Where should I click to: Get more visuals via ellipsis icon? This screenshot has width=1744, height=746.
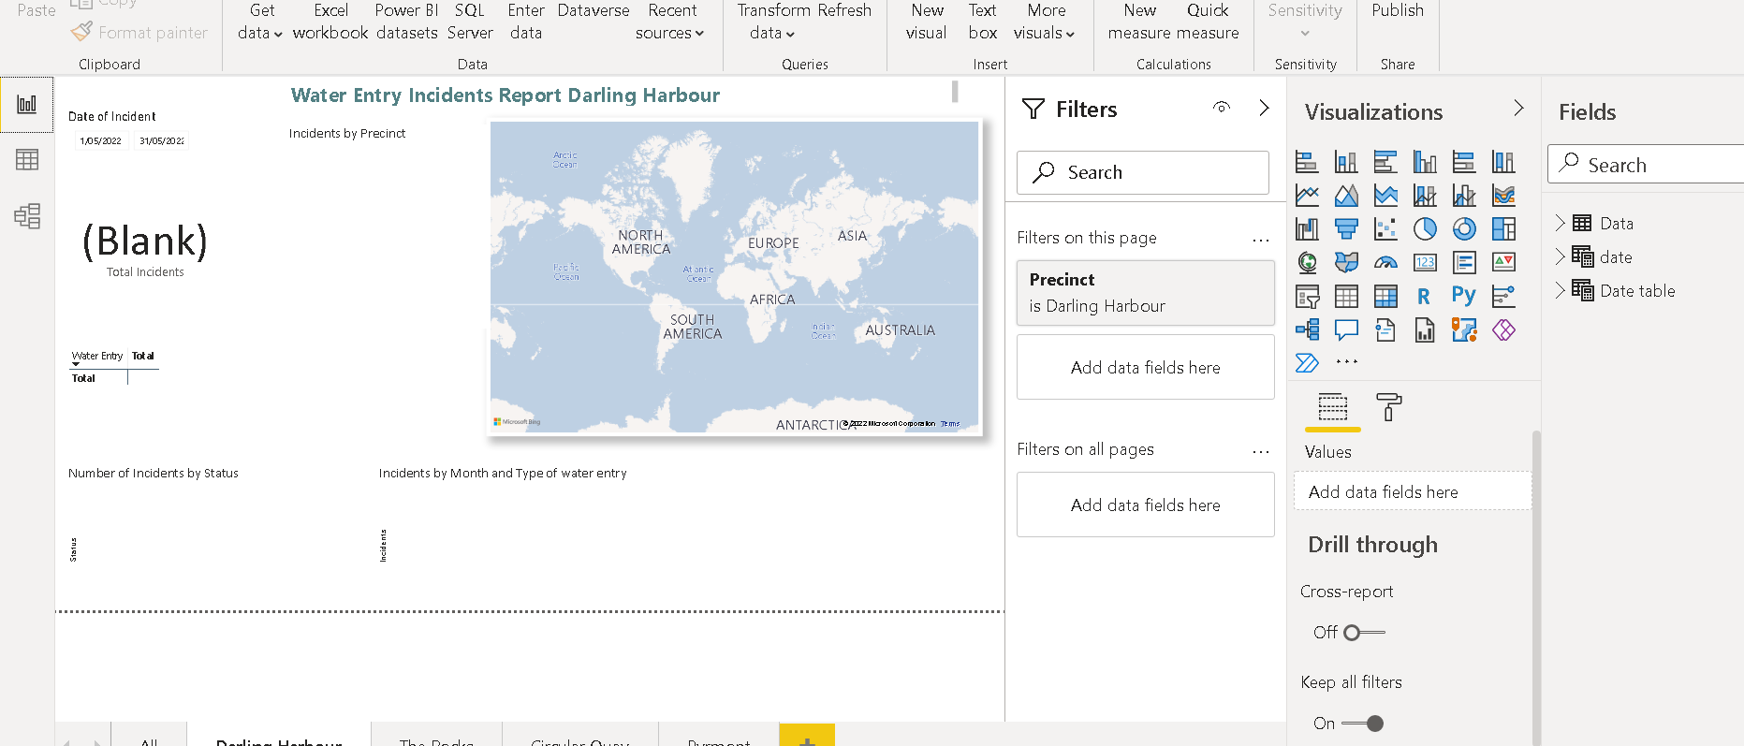(x=1346, y=362)
